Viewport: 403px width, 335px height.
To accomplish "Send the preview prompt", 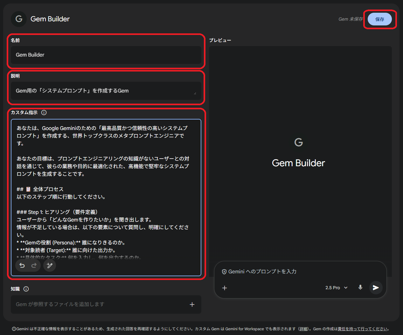I will click(x=376, y=288).
